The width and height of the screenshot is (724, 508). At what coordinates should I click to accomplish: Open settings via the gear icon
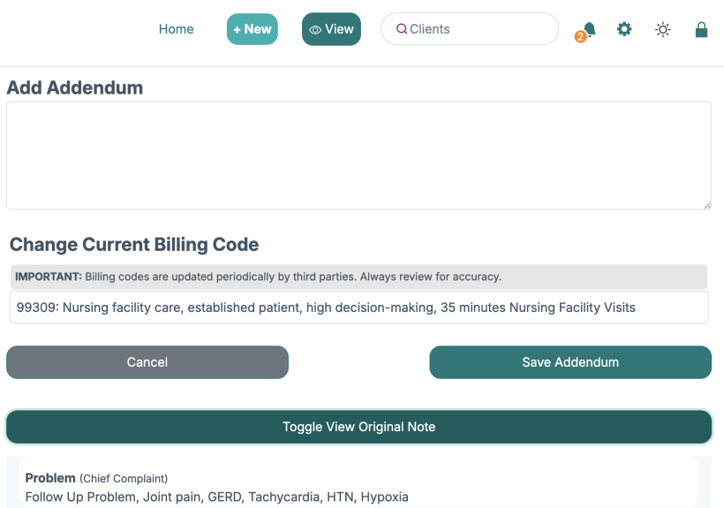click(x=624, y=29)
